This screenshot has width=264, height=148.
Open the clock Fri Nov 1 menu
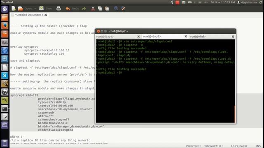click(x=223, y=2)
